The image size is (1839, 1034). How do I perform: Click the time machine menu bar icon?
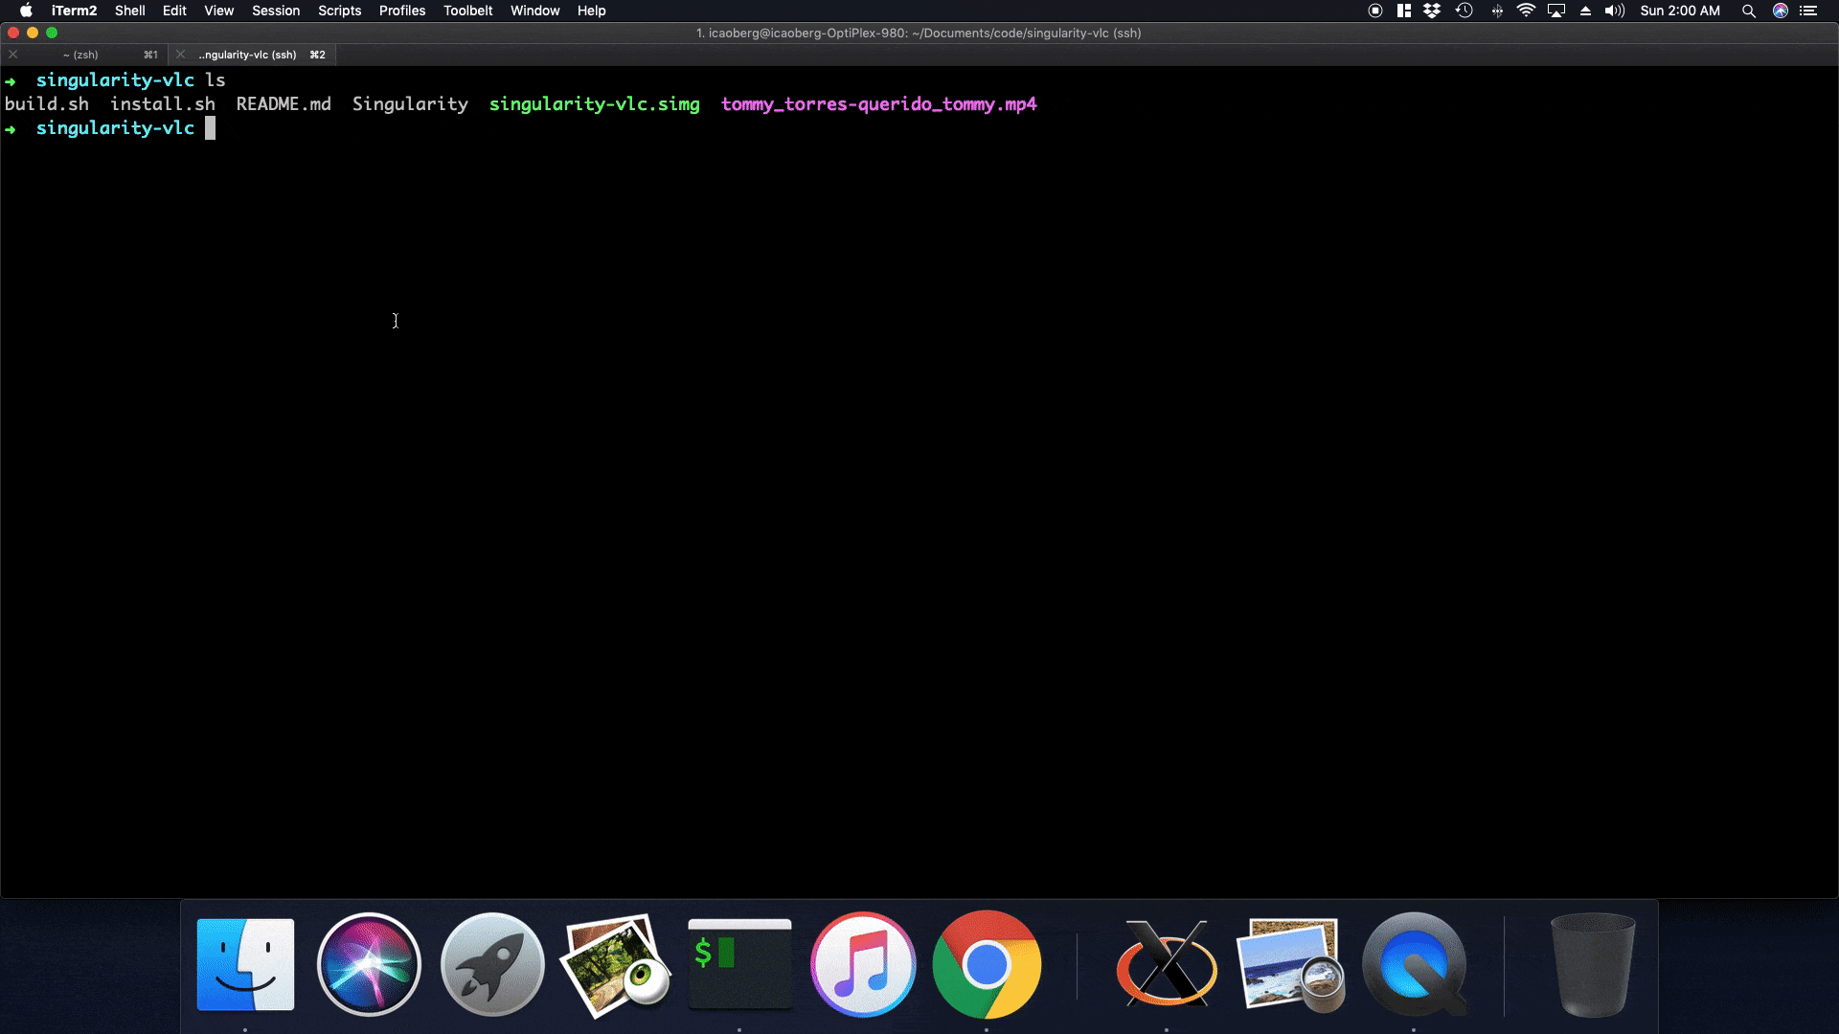pyautogui.click(x=1463, y=11)
